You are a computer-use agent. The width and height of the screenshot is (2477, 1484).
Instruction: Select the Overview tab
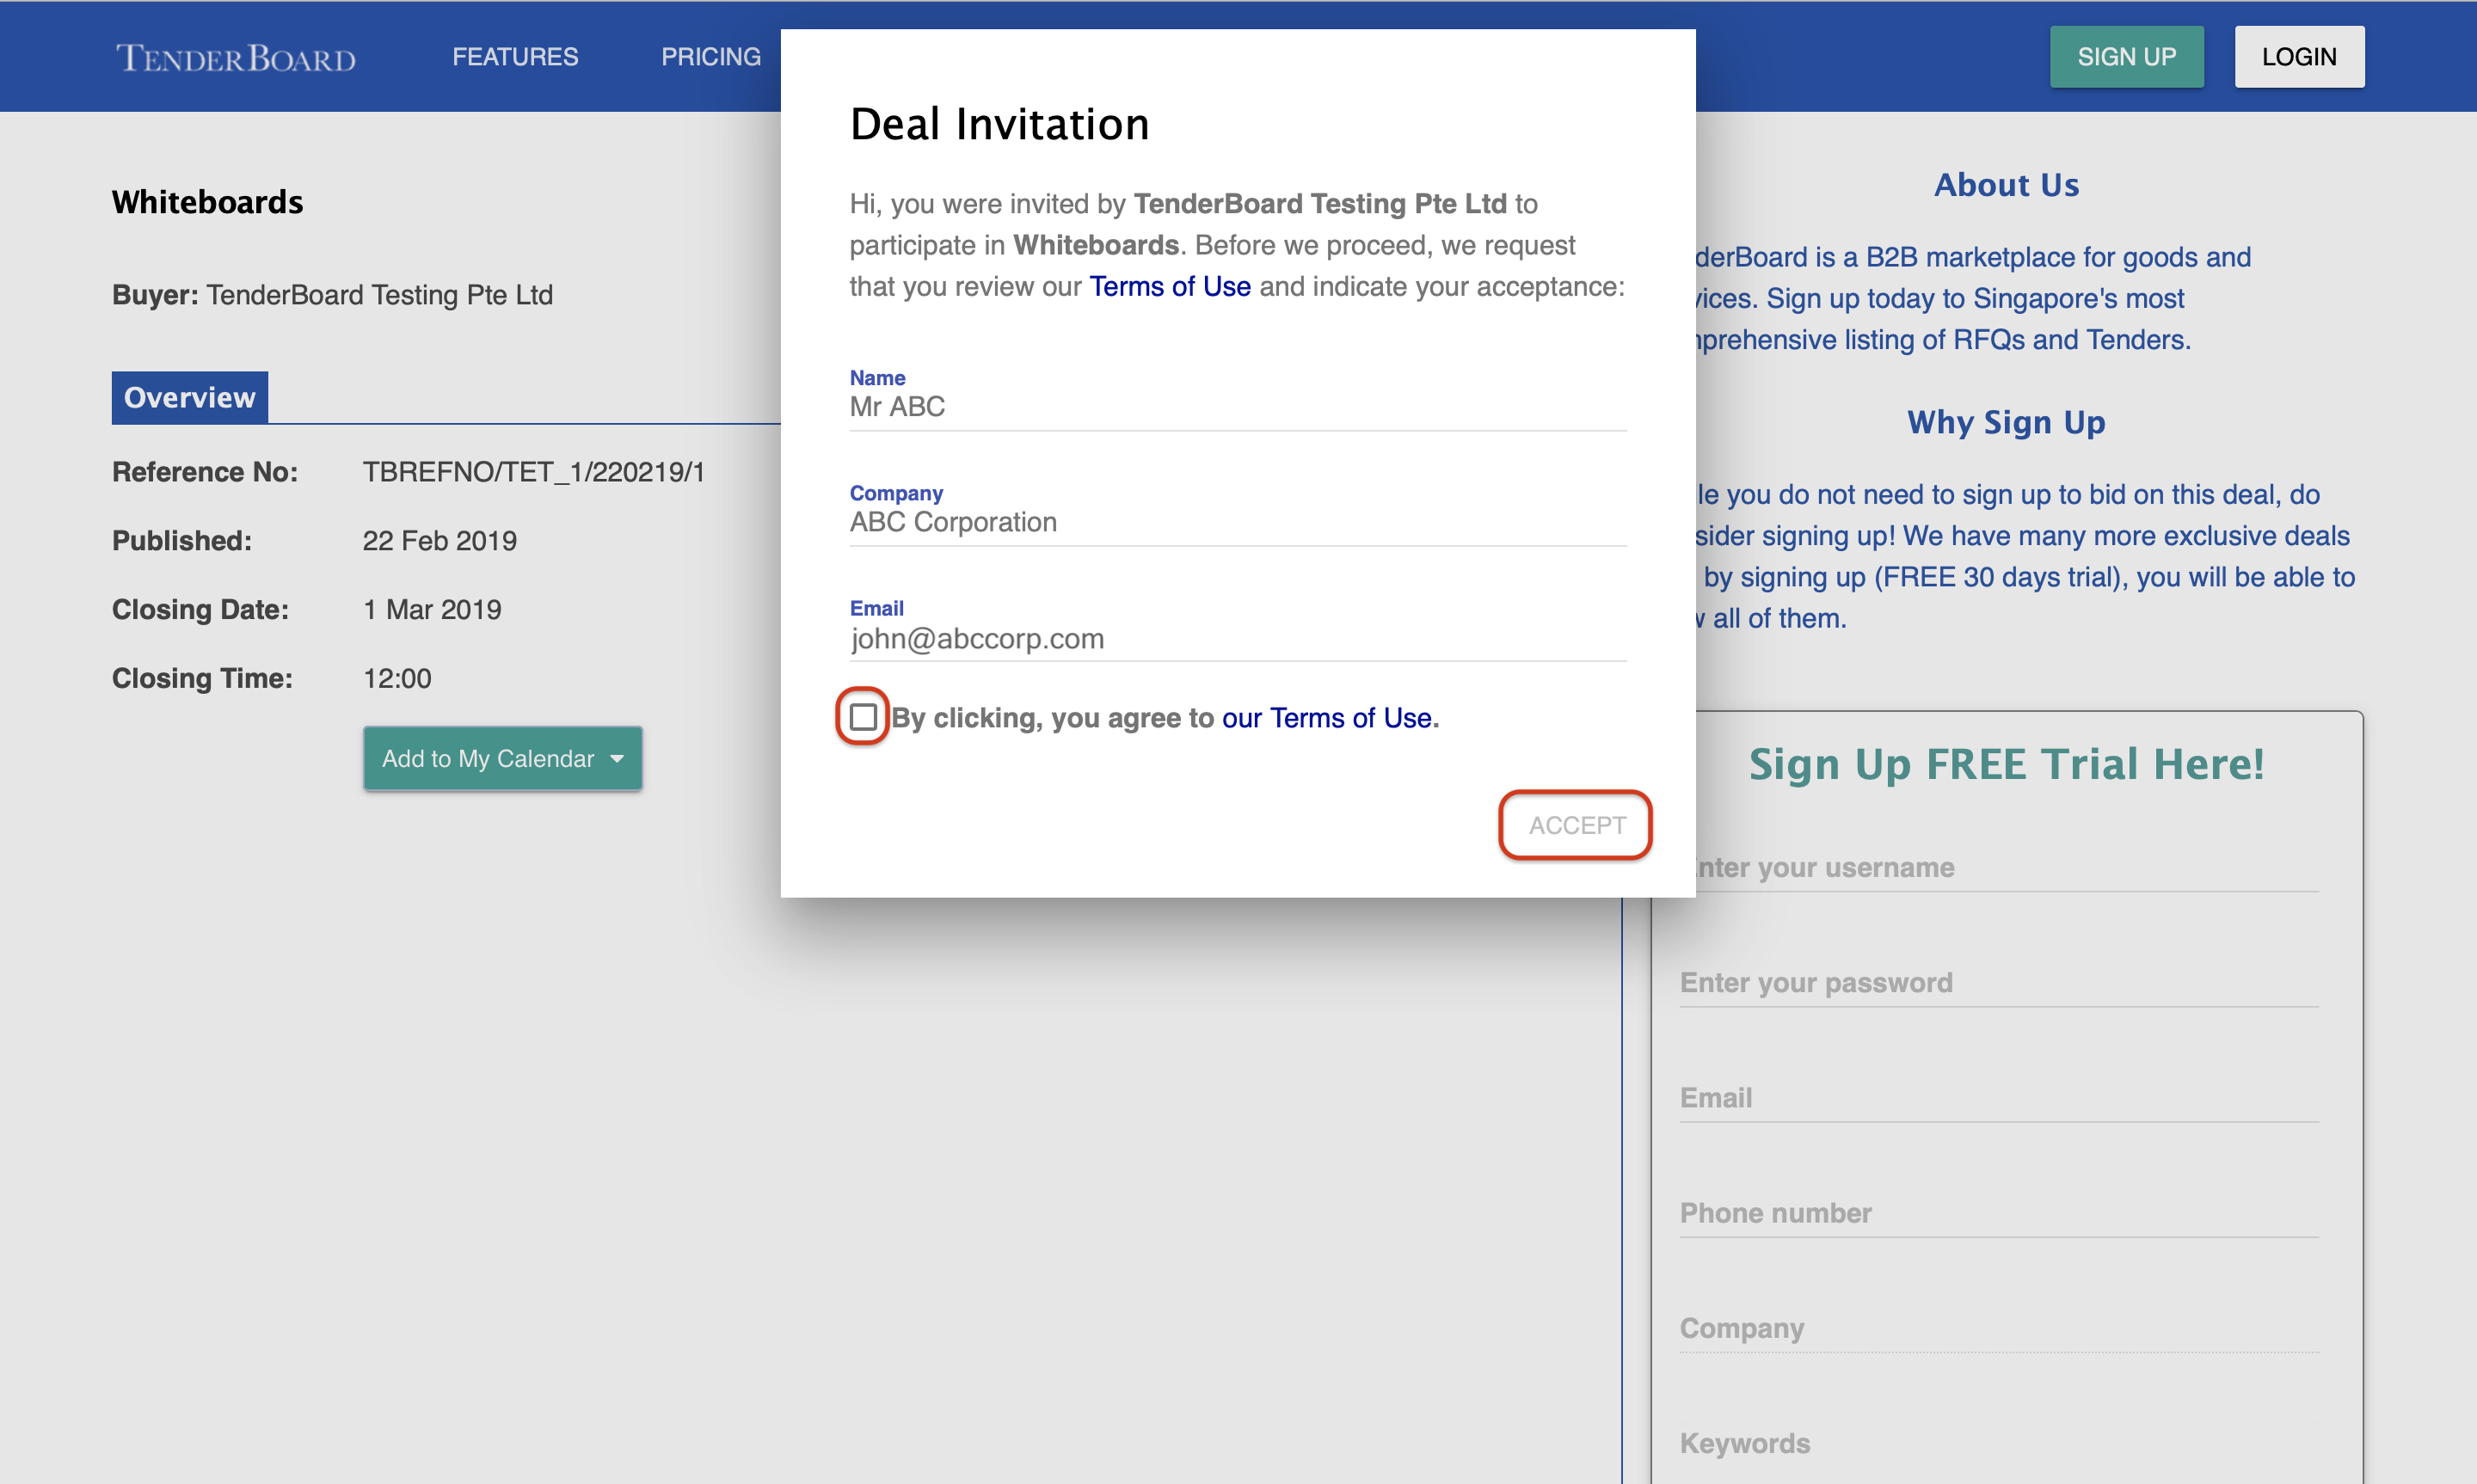189,397
